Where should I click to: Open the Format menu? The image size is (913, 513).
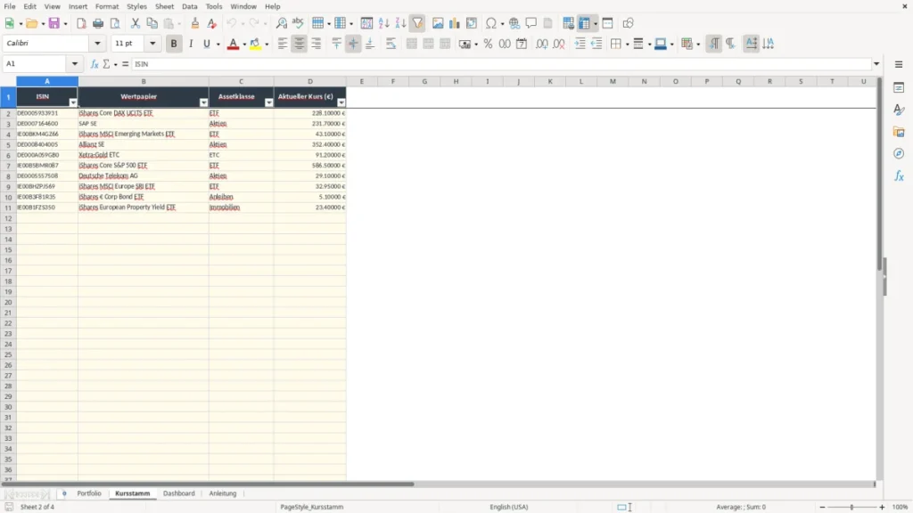(x=107, y=6)
